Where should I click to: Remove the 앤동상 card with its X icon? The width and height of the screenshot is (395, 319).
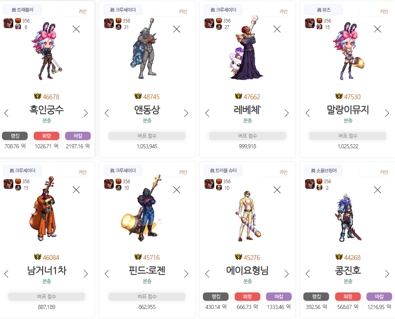pyautogui.click(x=176, y=29)
